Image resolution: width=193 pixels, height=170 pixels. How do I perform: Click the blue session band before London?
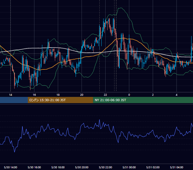click(x=14, y=100)
